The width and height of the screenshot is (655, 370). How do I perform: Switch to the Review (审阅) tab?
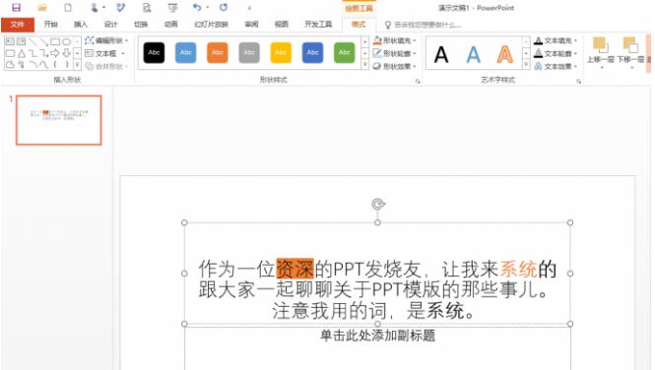coord(251,25)
